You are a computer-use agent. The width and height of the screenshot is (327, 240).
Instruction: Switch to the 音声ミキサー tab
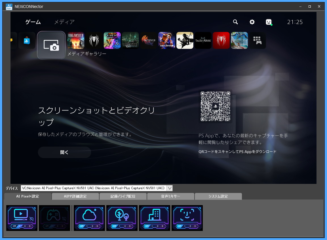point(170,196)
